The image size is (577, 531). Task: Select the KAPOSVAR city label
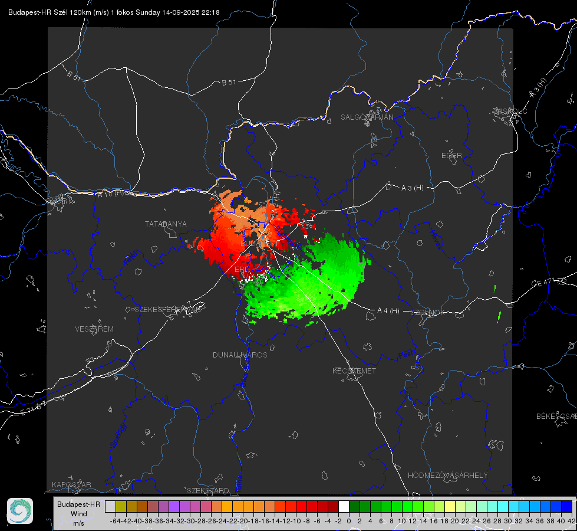(71, 484)
